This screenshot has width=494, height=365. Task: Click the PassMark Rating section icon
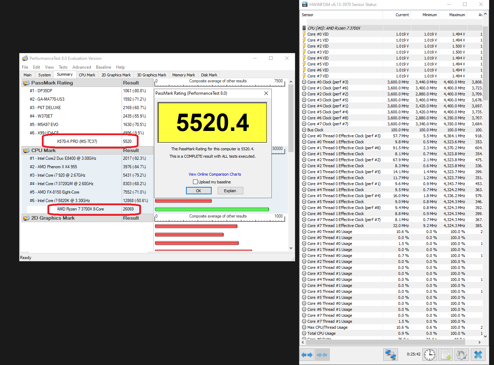(x=26, y=83)
